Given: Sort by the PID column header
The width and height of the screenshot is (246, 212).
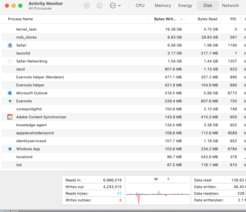Looking at the screenshot, I should (x=233, y=19).
